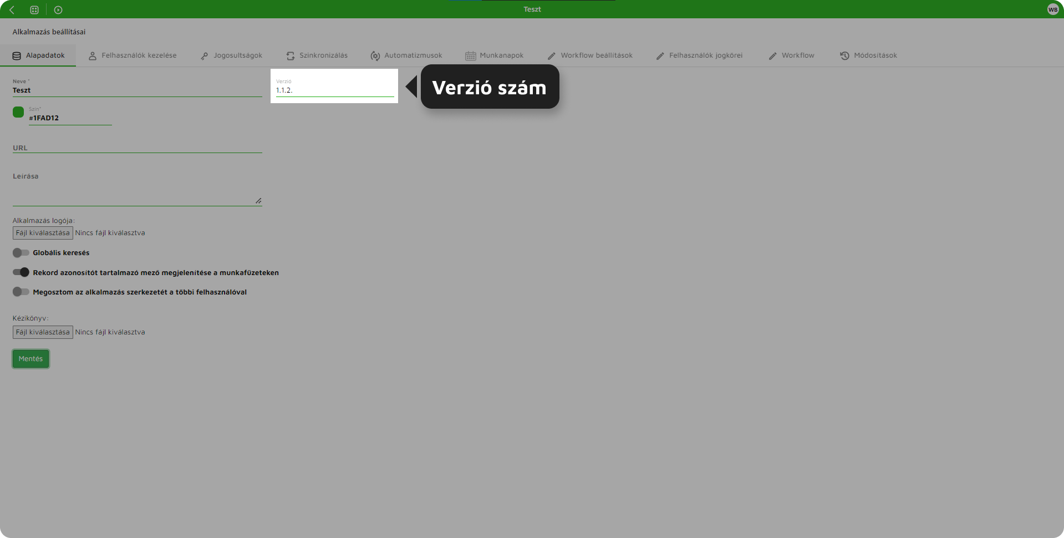Click the Szín hex field #1FAD12

[x=70, y=118]
